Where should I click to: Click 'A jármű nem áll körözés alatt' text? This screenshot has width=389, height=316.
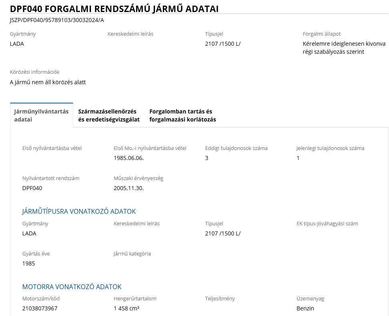click(x=48, y=82)
